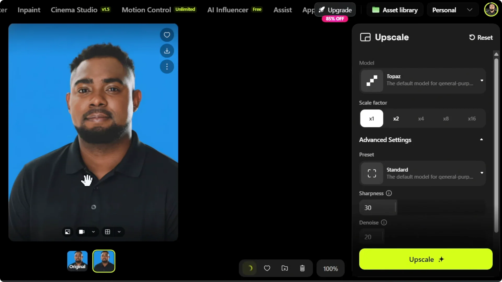Screen dimensions: 502x282
Task: Save result to folder with upload-folder icon
Action: point(285,268)
